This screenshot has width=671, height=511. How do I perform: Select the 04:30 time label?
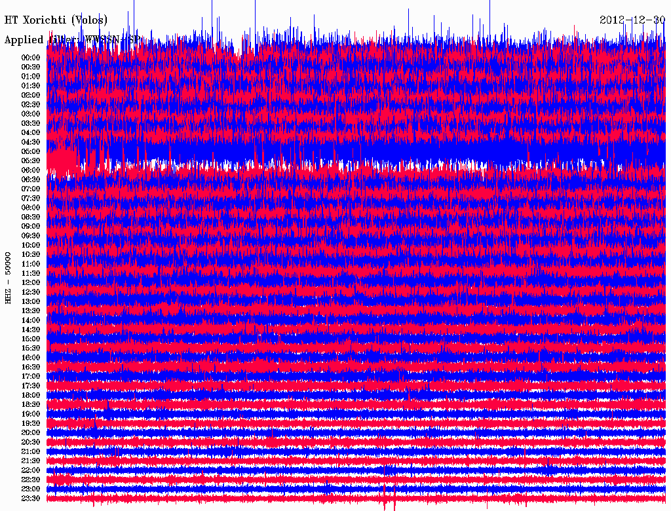click(31, 142)
